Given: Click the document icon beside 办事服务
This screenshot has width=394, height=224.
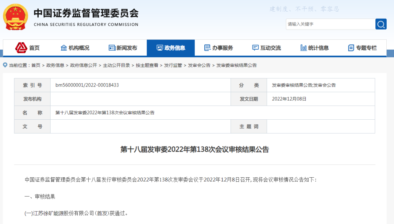Looking at the screenshot, I should tap(207, 48).
